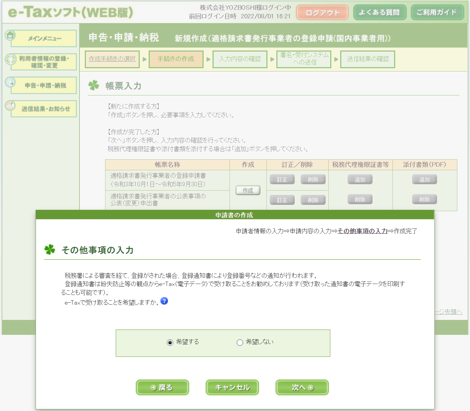Screen dimensions: 470x411
Task: Click 削除 for 登録申請書 row
Action: (x=313, y=180)
